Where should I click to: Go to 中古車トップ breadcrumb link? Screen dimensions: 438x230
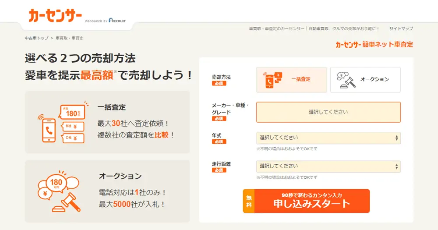click(x=37, y=38)
